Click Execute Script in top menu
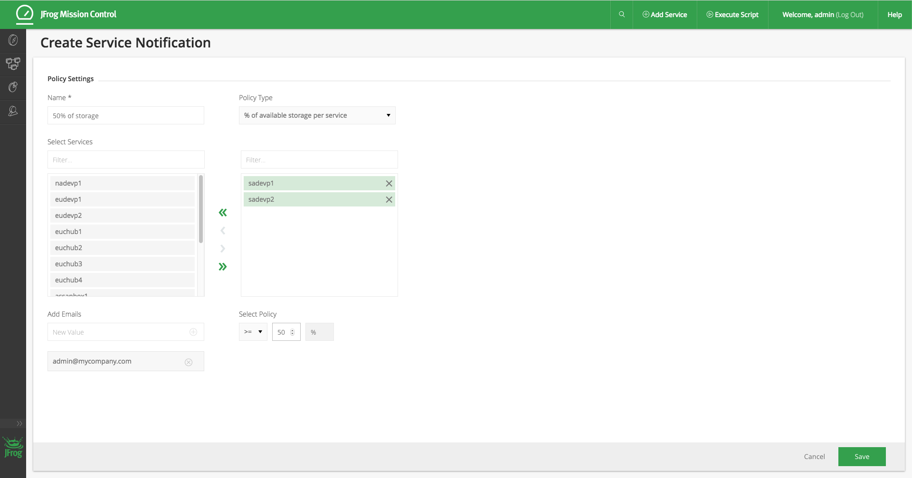This screenshot has height=478, width=912. [x=732, y=15]
